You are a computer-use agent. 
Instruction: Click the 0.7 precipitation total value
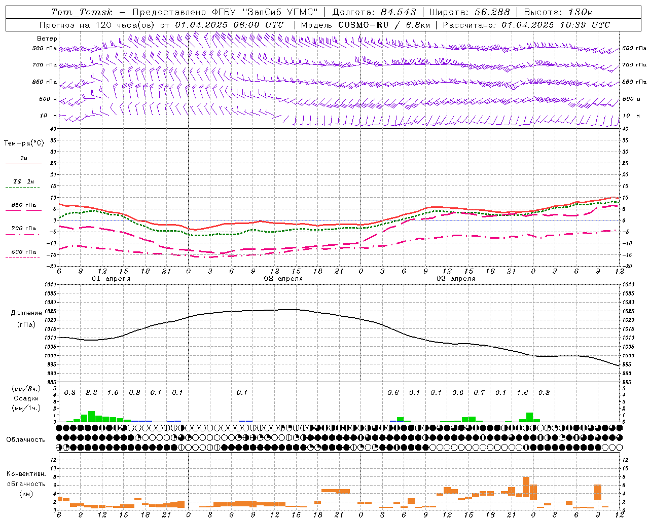click(479, 393)
